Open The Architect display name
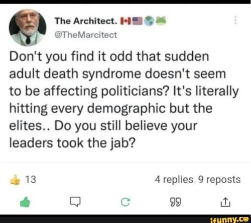Screen dimensions: 251x223 tap(86, 21)
